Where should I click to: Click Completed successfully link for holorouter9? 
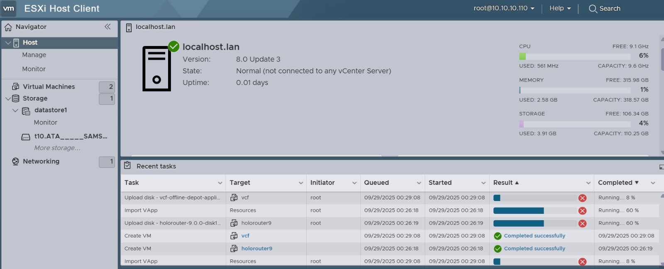pyautogui.click(x=535, y=249)
